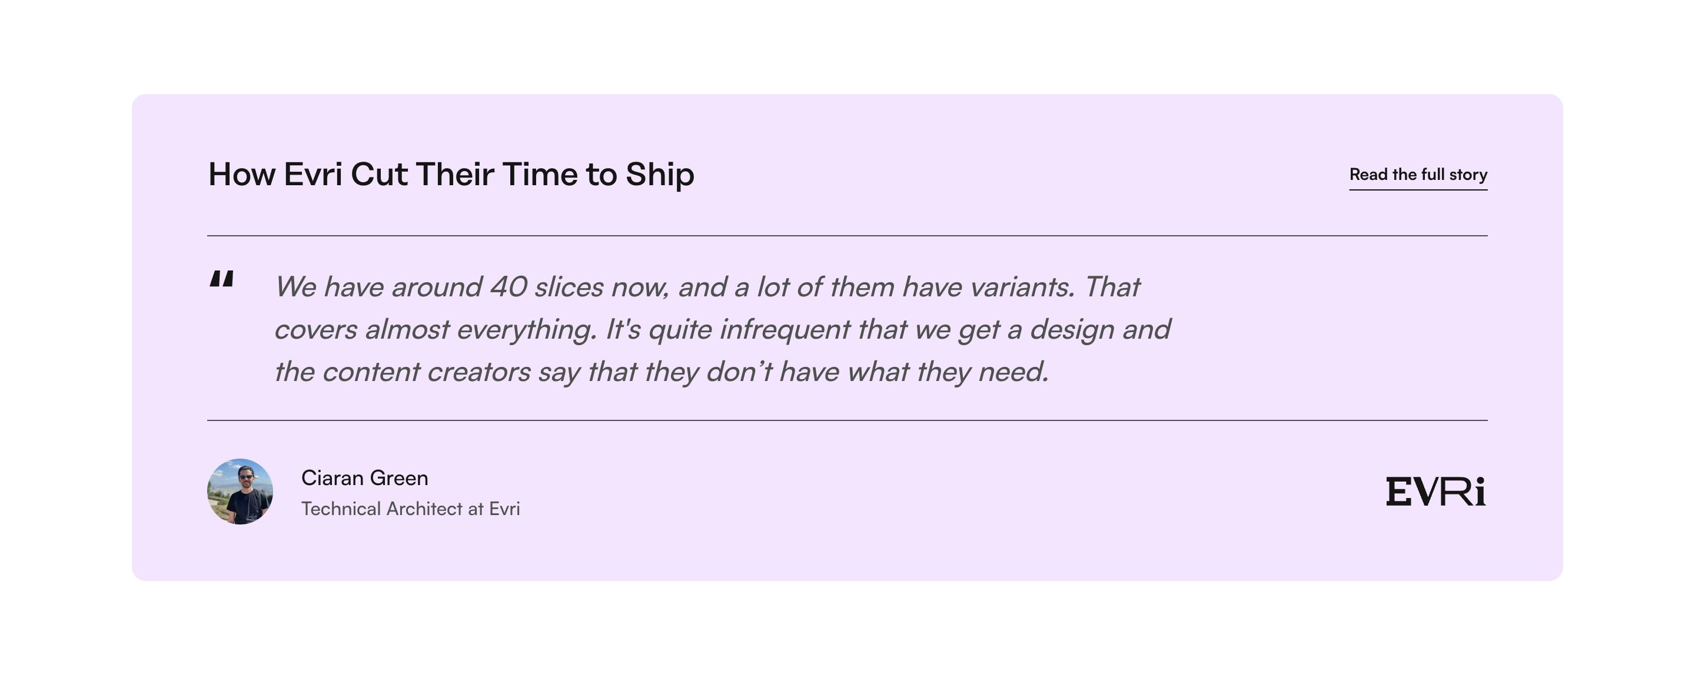The width and height of the screenshot is (1695, 675).
Task: Open Ciaran Green's profile photo
Action: (240, 492)
